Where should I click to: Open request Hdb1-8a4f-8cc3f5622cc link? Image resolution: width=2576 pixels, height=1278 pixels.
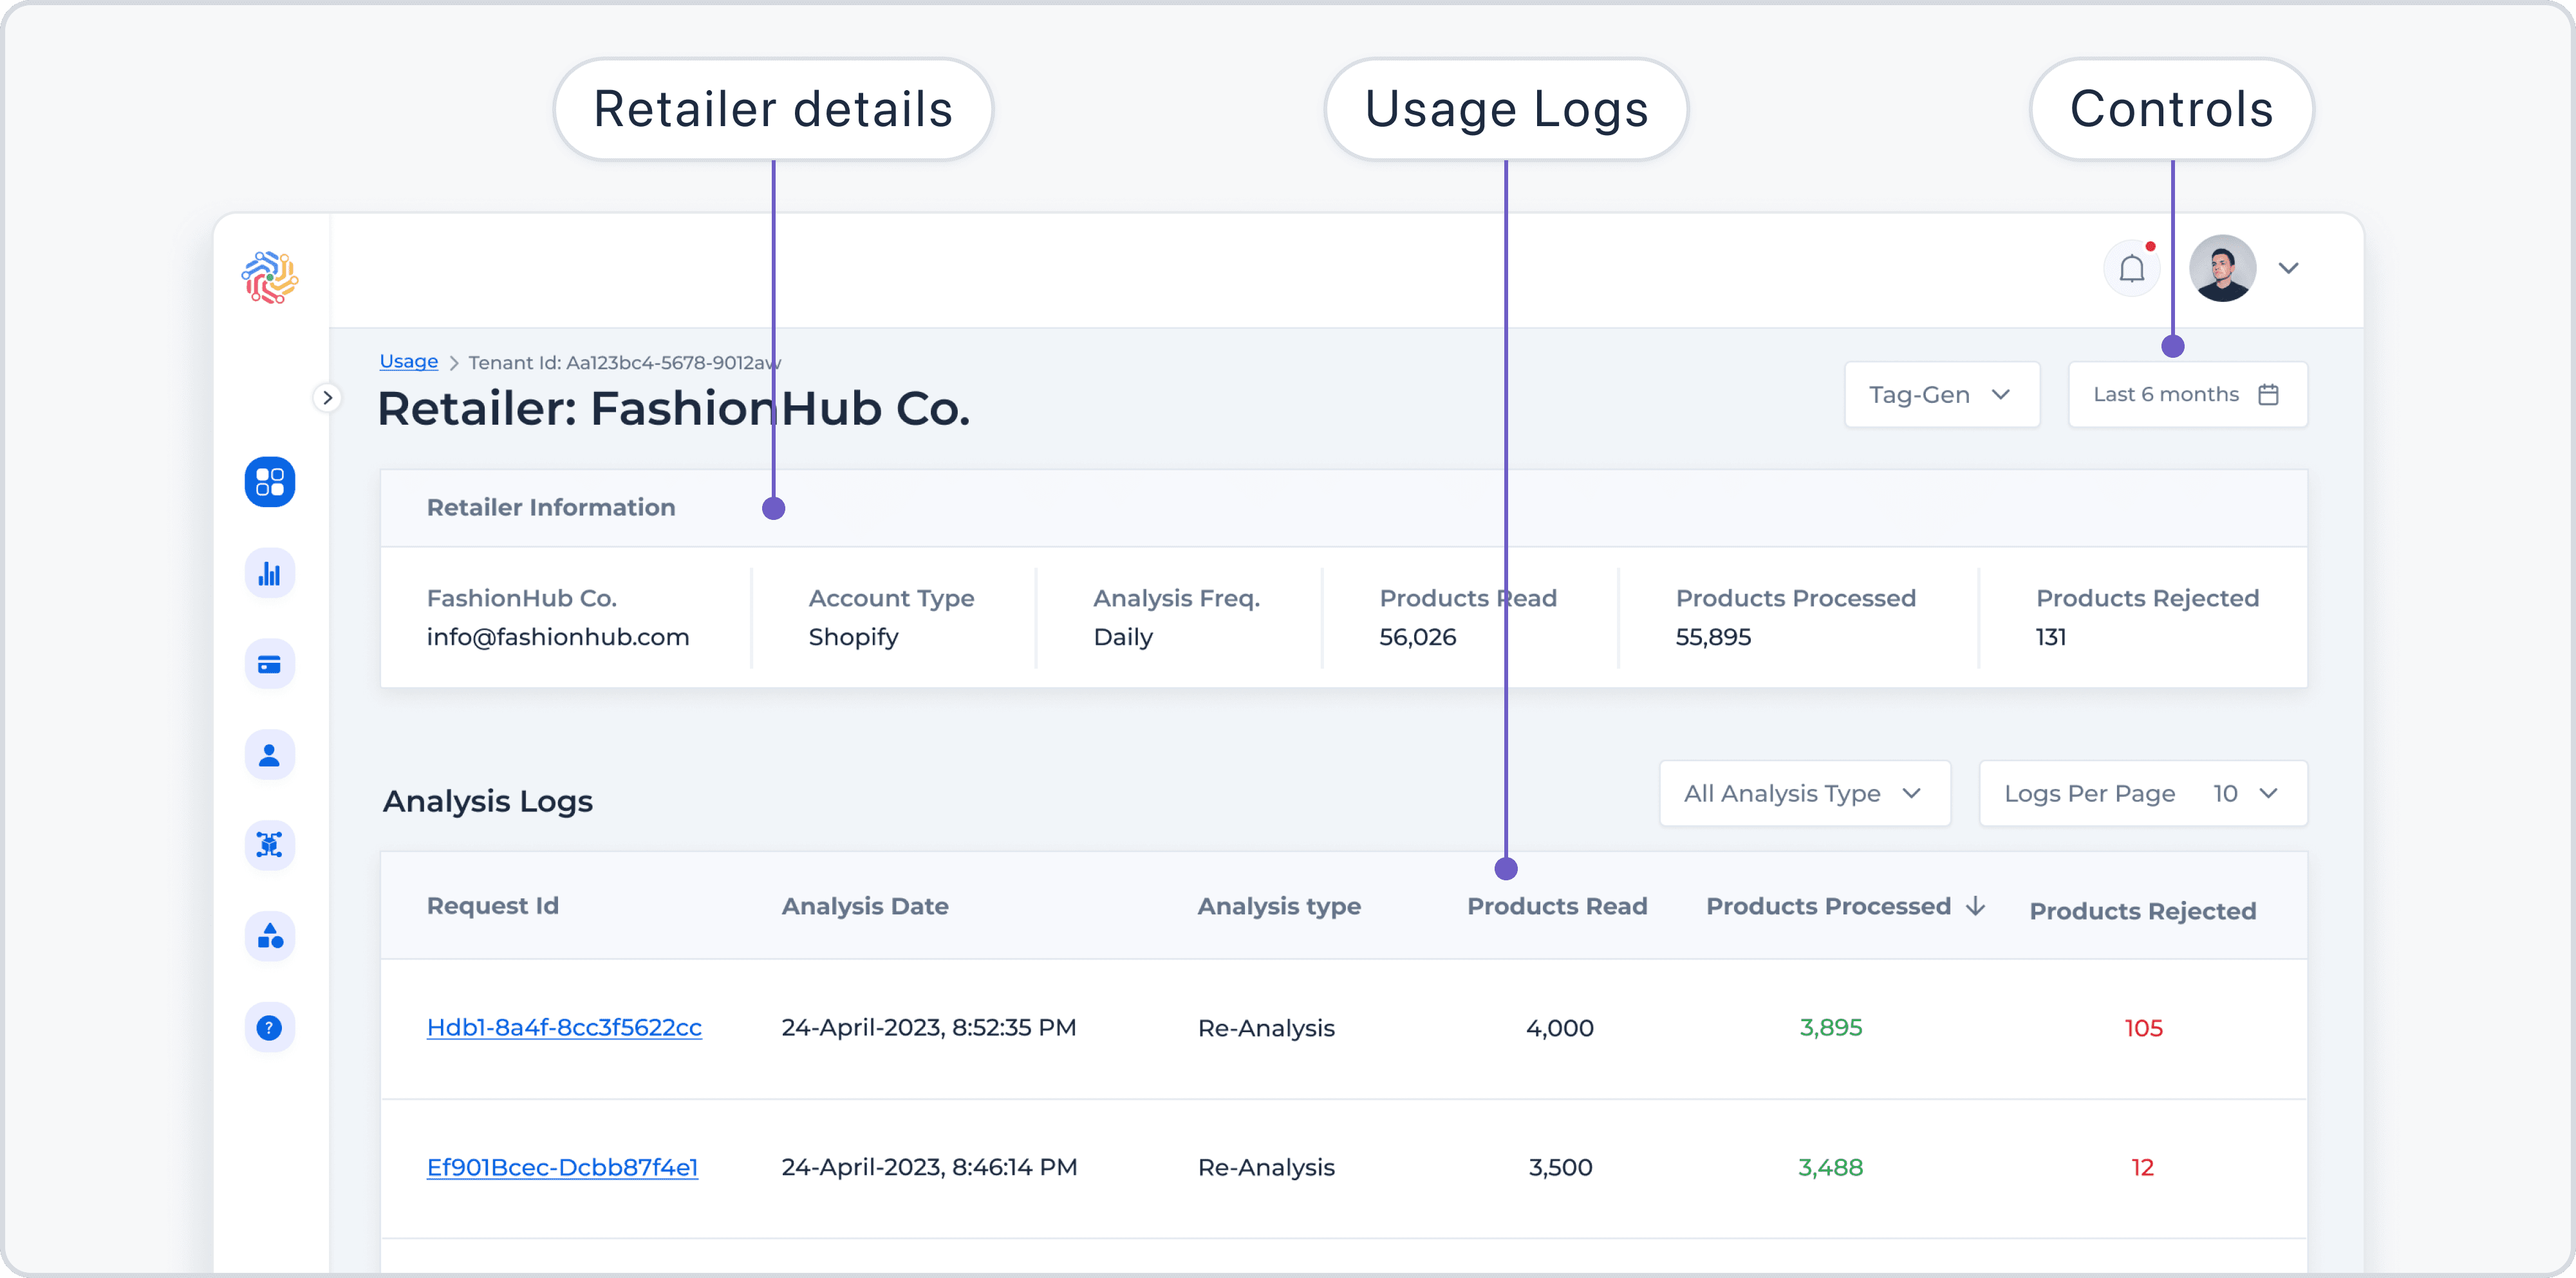click(564, 1028)
